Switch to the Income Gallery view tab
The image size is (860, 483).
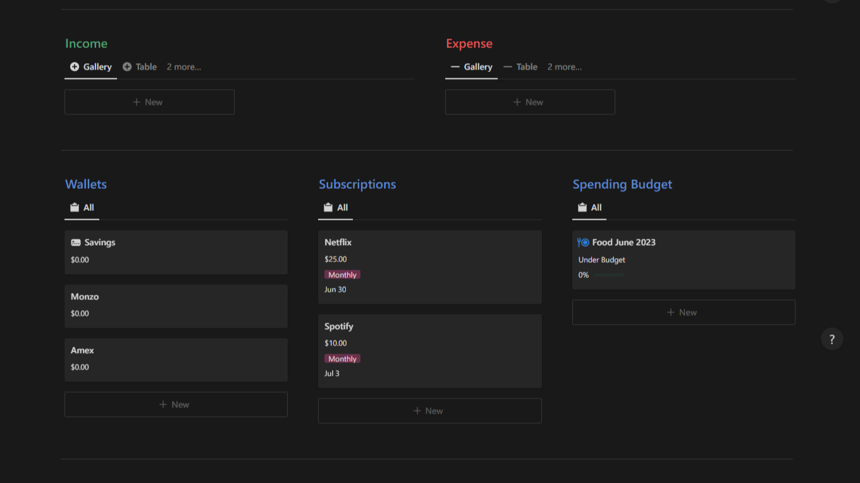click(x=91, y=67)
